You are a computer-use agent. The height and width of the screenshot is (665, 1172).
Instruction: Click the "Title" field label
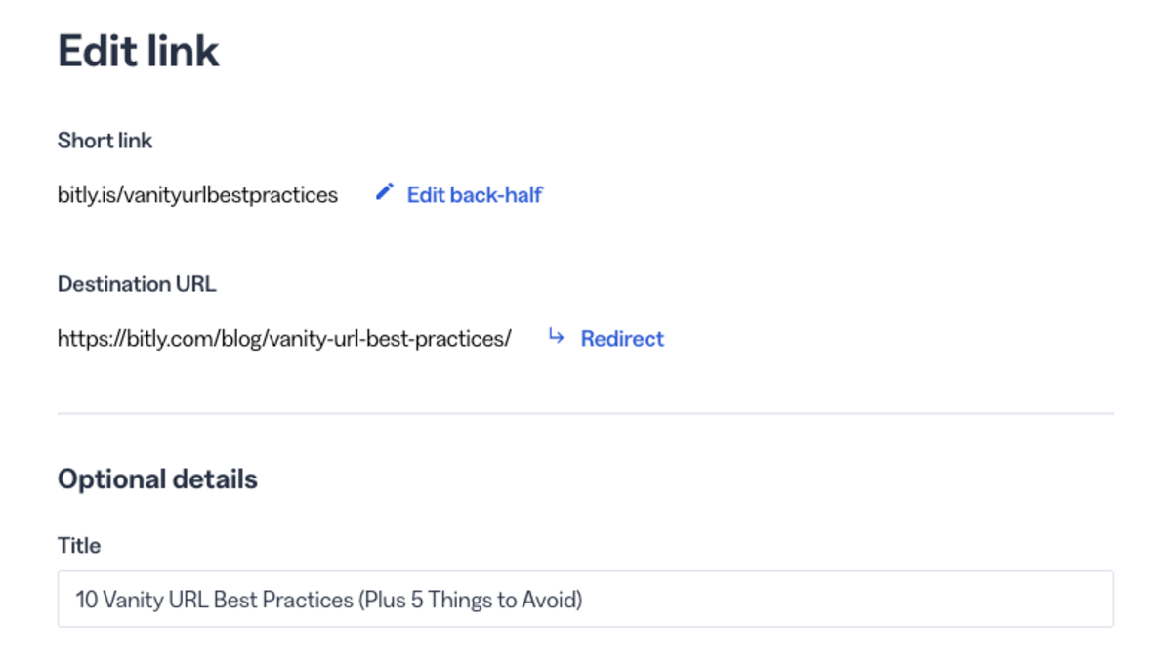click(79, 545)
